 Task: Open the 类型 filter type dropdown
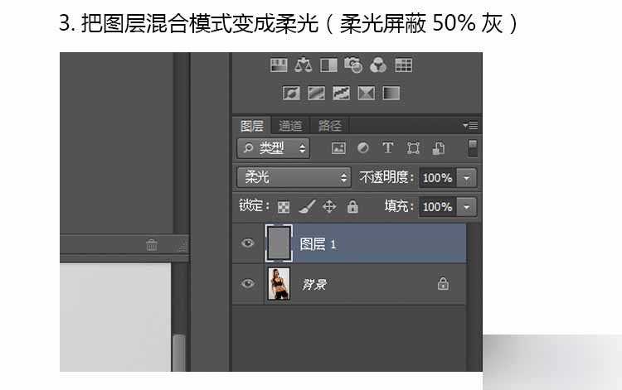pos(273,148)
